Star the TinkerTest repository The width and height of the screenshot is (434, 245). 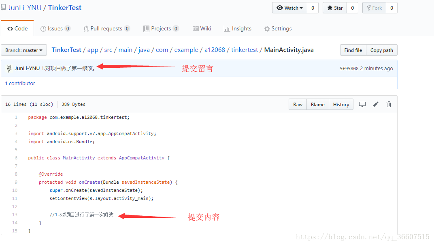coord(335,8)
